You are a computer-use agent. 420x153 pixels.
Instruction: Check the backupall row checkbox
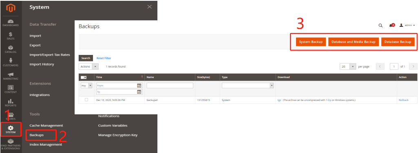(86, 100)
